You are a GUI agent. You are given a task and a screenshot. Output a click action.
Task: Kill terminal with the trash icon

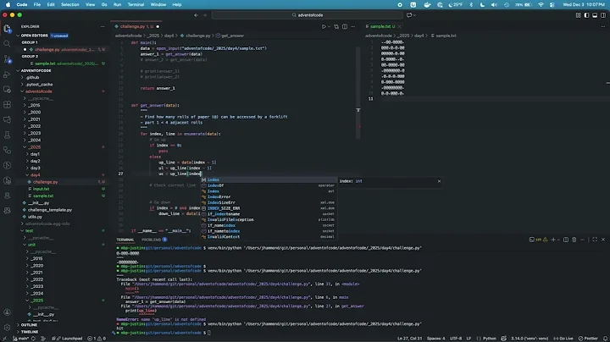point(574,240)
